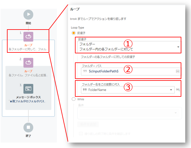This screenshot has width=191, height=148.
Task: Click the step 1 ループ label text
Action: pyautogui.click(x=28, y=45)
